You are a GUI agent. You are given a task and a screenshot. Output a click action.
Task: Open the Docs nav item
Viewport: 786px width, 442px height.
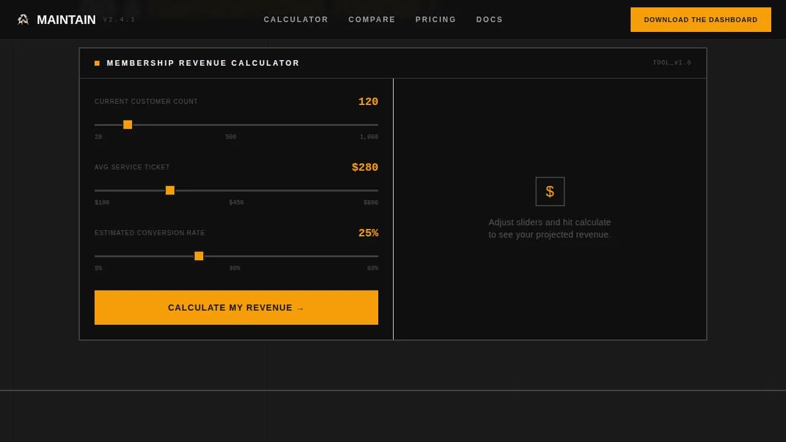(489, 20)
